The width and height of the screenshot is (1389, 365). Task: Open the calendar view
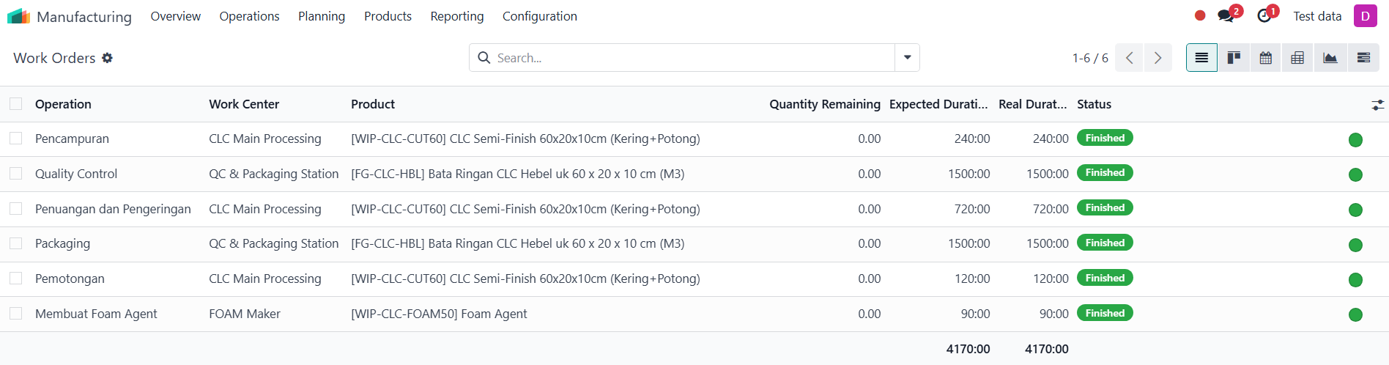[x=1265, y=58]
